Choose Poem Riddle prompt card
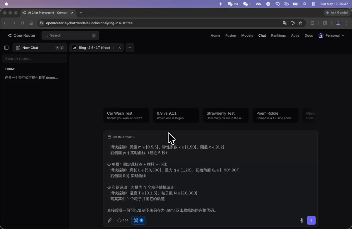Image resolution: width=352 pixels, height=229 pixels. (275, 115)
